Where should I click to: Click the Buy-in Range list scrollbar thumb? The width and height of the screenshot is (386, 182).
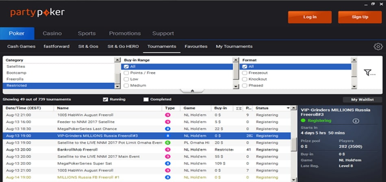(236, 71)
